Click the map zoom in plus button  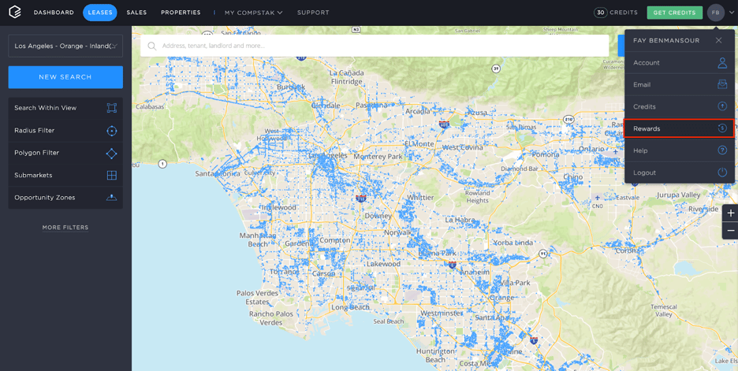tap(730, 213)
